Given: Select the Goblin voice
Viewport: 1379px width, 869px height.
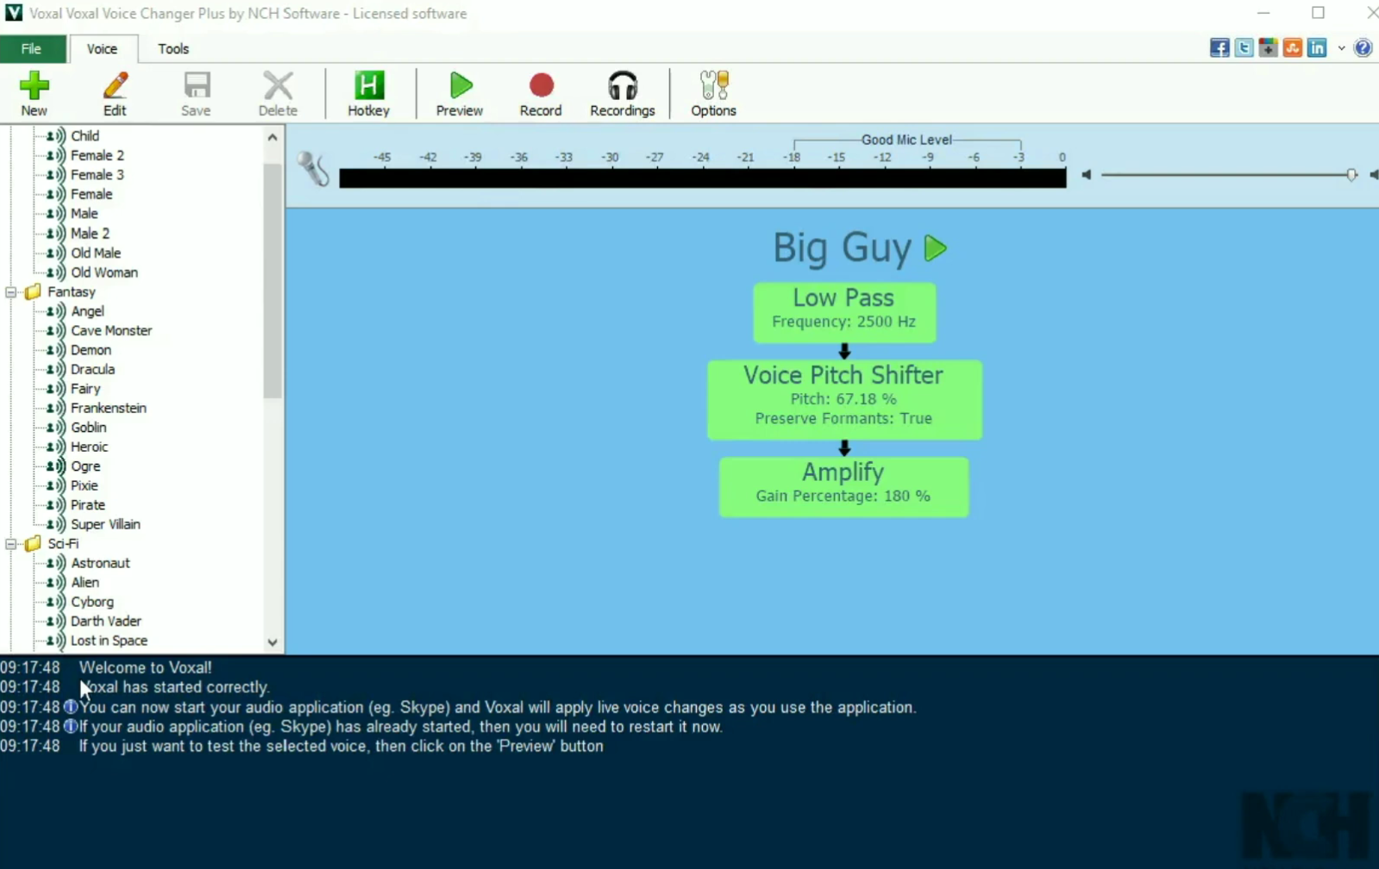Looking at the screenshot, I should [89, 428].
